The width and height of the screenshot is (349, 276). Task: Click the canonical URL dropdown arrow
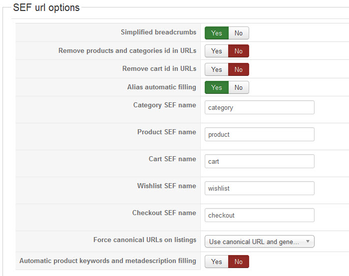(x=308, y=242)
